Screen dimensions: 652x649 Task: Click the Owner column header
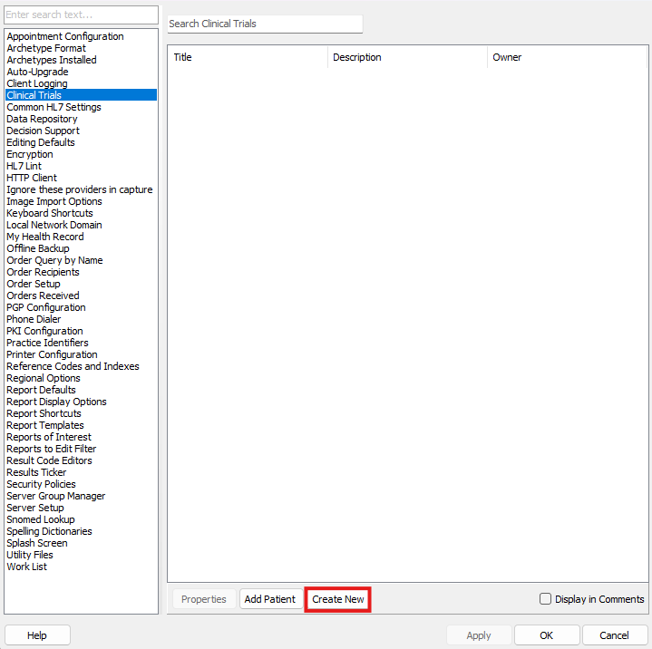[x=566, y=57]
